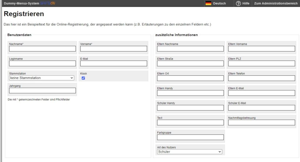The image size is (300, 162).
Task: Select the Jahrgang input field
Action: (x=42, y=91)
